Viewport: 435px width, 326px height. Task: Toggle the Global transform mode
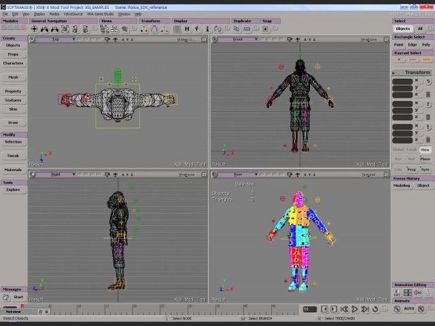tap(398, 149)
